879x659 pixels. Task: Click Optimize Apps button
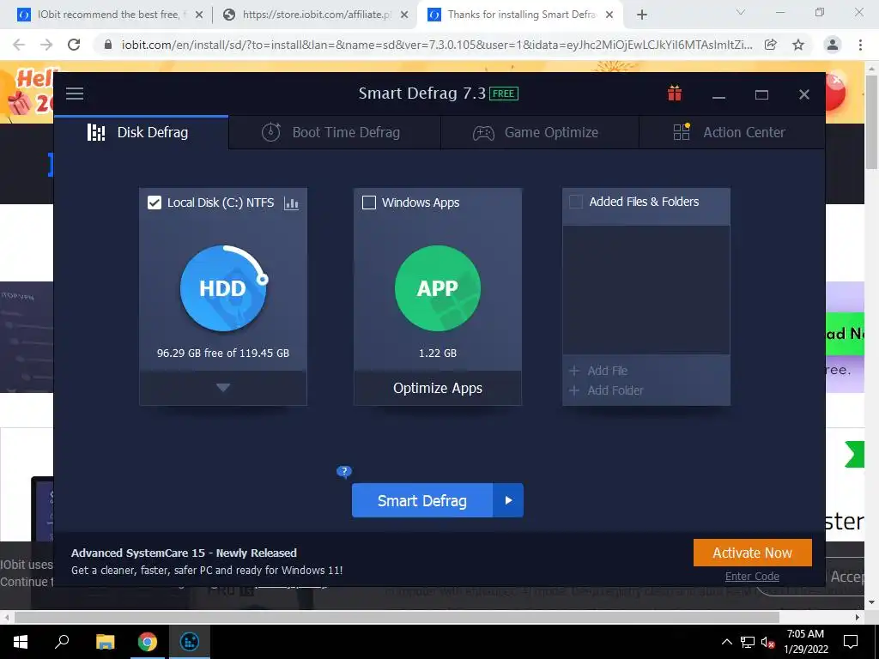[x=438, y=388]
